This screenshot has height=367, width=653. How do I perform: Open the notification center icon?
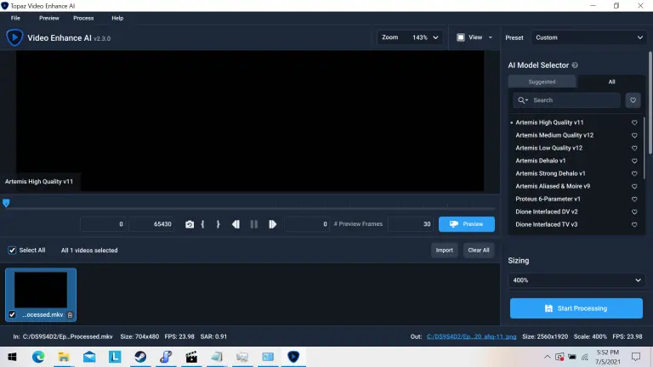tap(636, 357)
